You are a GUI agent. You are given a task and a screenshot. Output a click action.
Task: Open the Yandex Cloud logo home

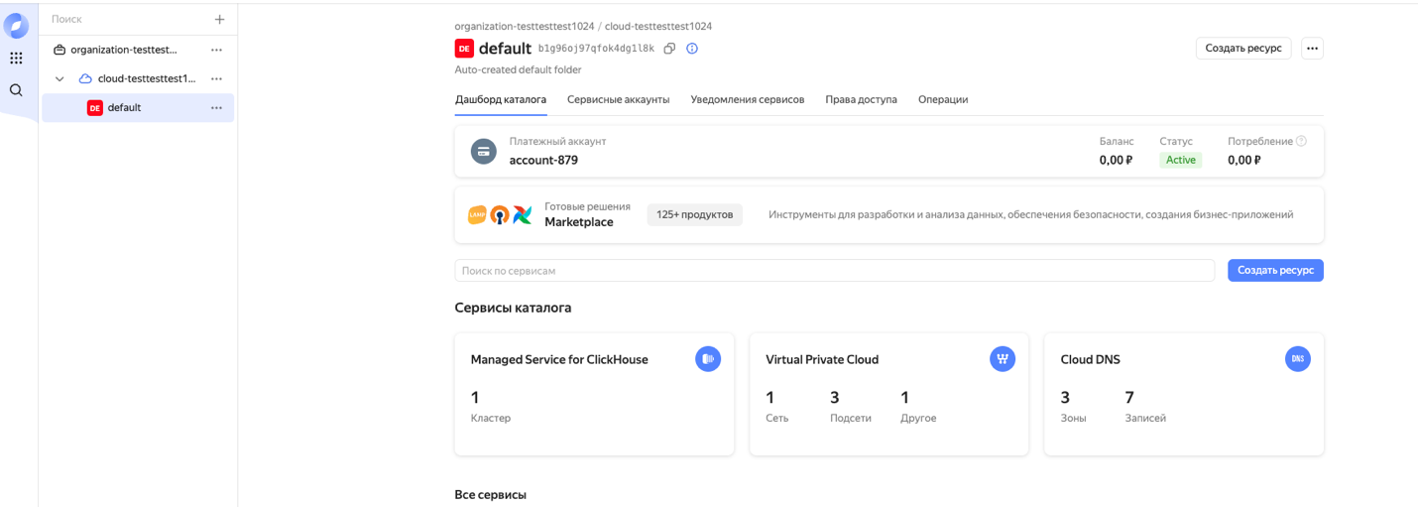point(16,27)
